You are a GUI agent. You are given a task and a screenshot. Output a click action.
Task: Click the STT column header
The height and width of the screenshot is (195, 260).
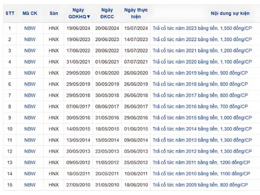coord(10,13)
